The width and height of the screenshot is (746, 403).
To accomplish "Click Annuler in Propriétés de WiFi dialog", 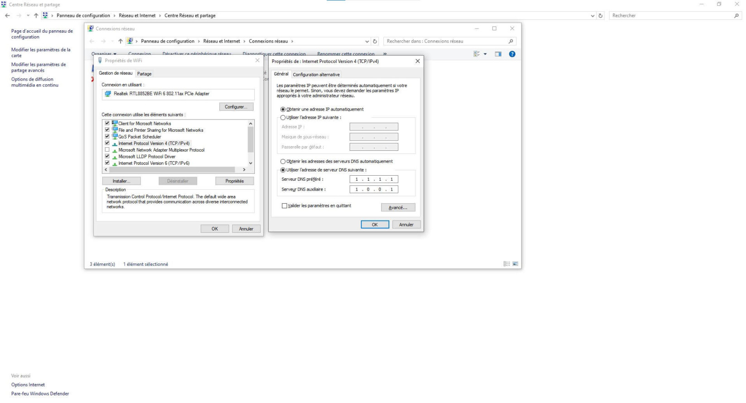I will tap(246, 229).
